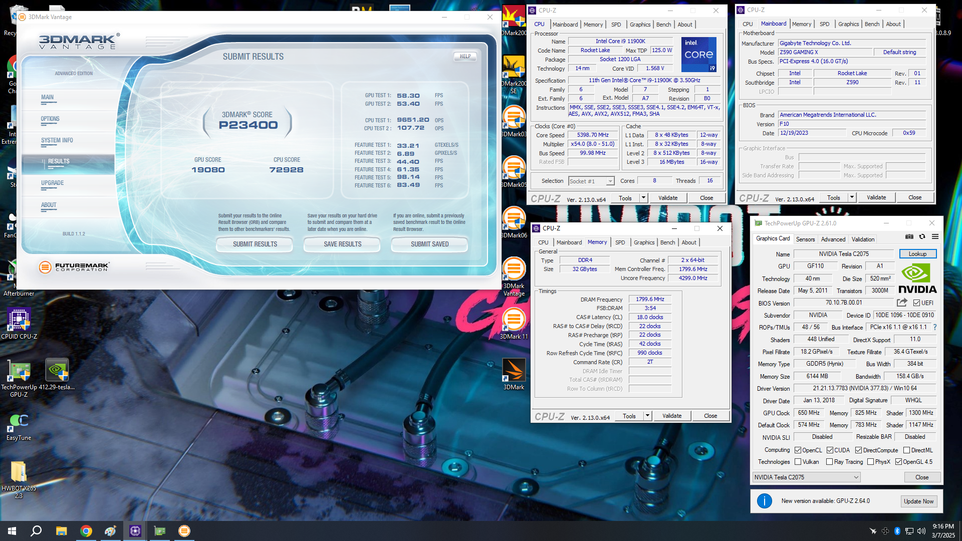Viewport: 962px width, 541px height.
Task: Toggle Ray Tracing checkbox in GPU-Z
Action: (x=830, y=462)
